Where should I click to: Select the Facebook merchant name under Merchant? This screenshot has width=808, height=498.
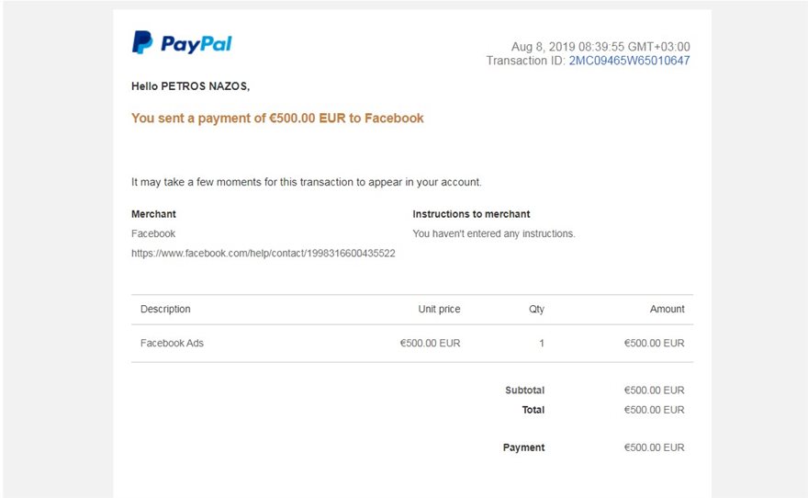153,233
